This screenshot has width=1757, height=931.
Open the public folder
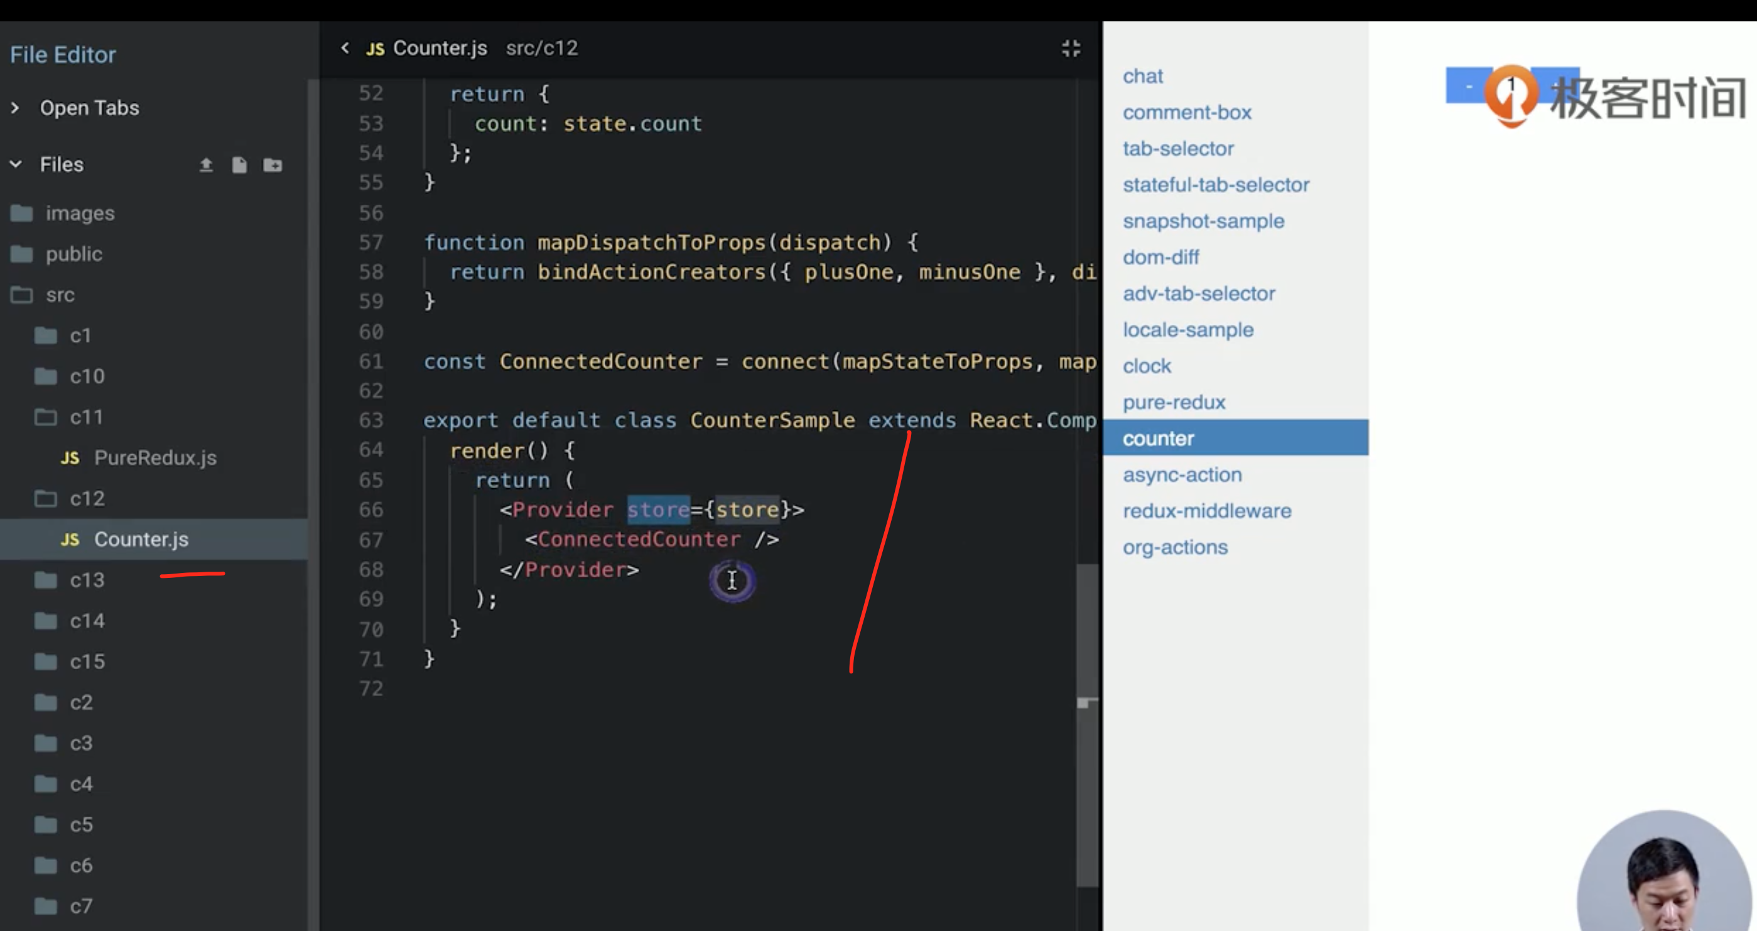click(73, 254)
